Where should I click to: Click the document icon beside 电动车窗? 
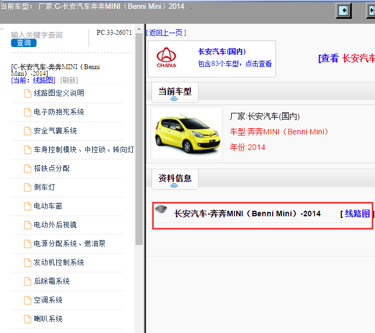click(x=28, y=206)
